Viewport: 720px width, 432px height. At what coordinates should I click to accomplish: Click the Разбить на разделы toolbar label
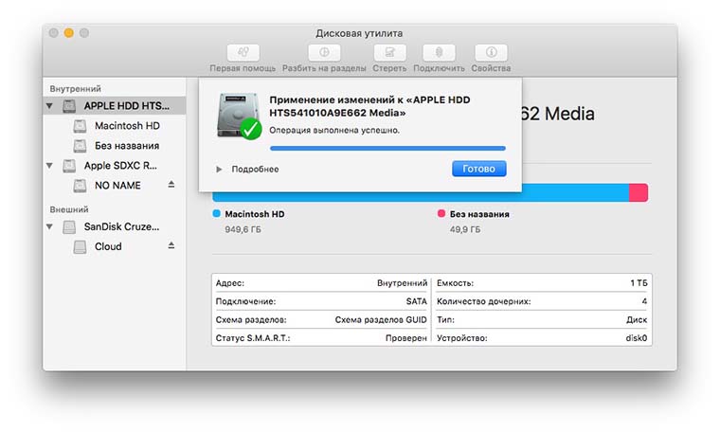click(x=324, y=68)
